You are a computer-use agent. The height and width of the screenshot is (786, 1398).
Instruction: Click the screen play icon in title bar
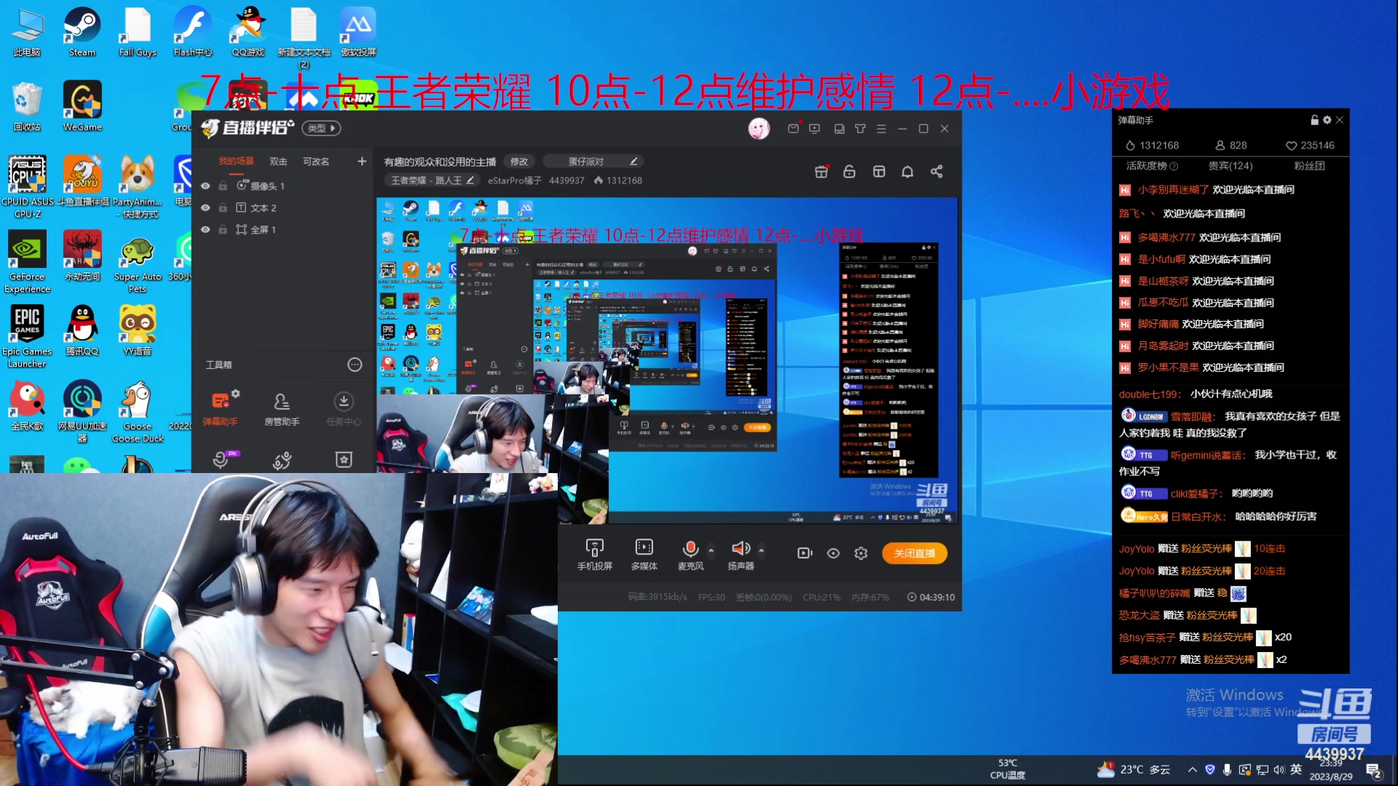[x=815, y=129]
